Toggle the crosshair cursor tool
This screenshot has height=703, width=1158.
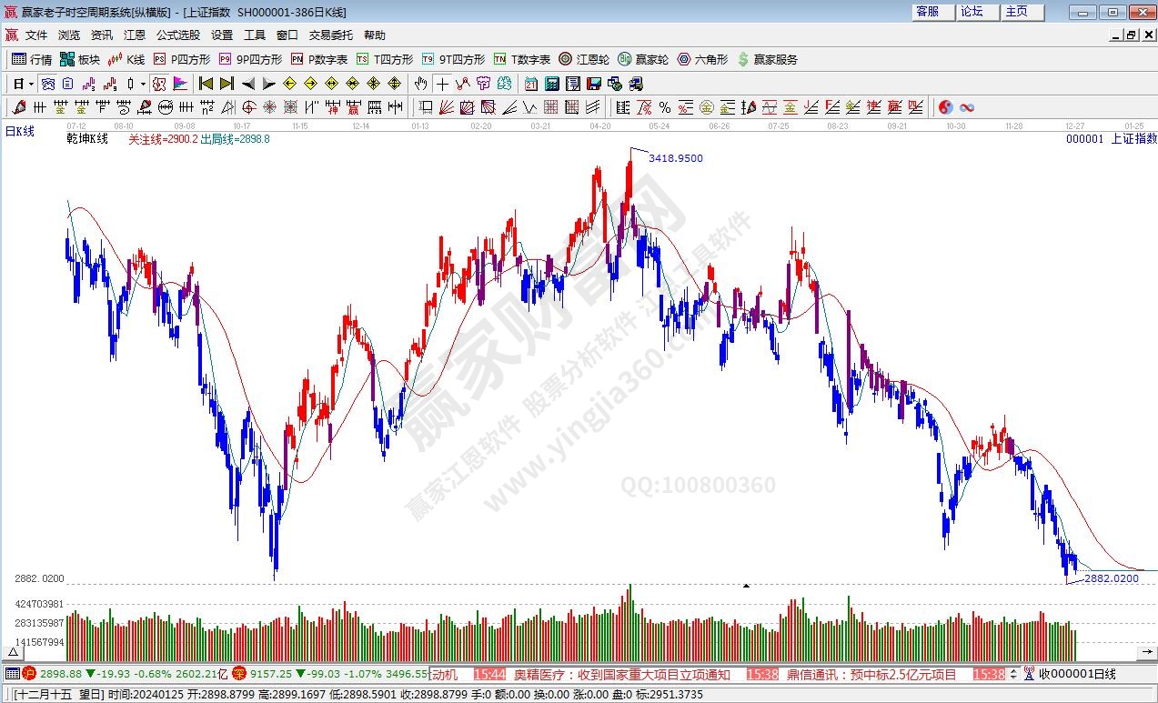click(441, 84)
